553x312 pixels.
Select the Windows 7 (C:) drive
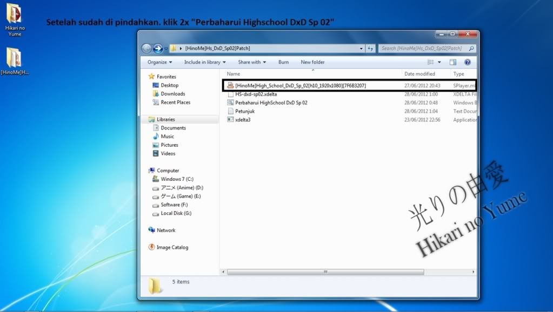pyautogui.click(x=177, y=179)
